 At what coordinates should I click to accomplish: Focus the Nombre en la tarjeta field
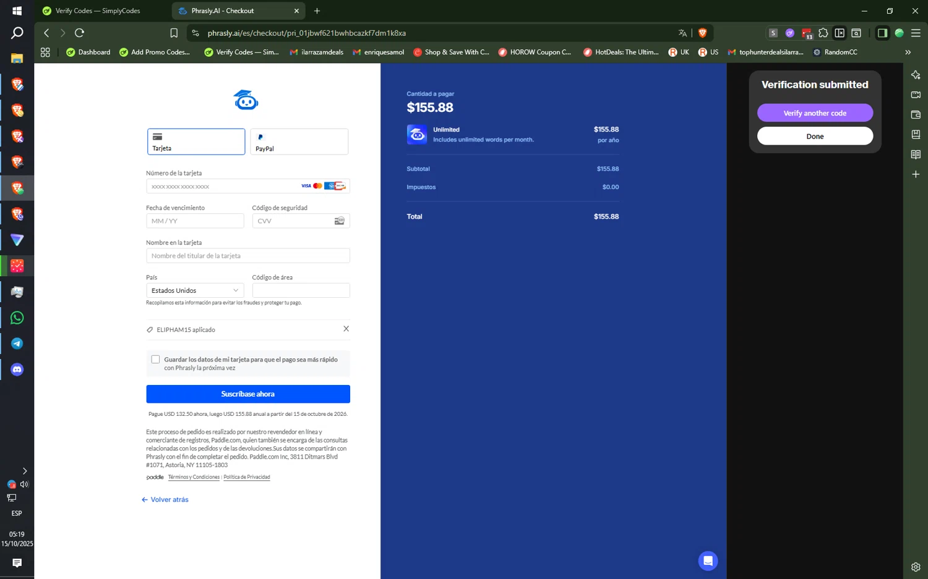(x=248, y=256)
